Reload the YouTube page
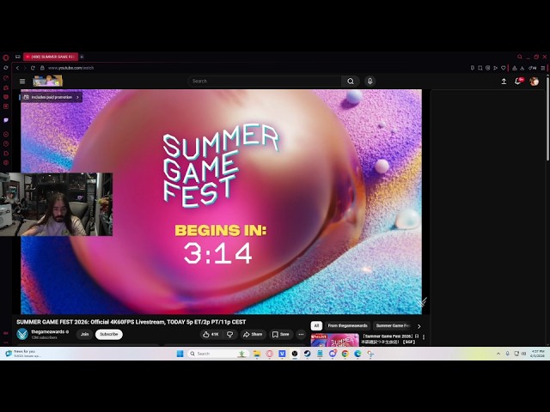 click(33, 68)
